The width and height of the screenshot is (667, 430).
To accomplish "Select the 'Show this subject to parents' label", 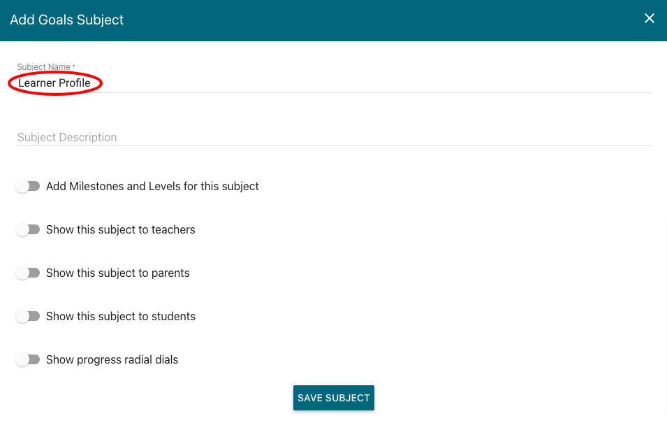I will 118,273.
